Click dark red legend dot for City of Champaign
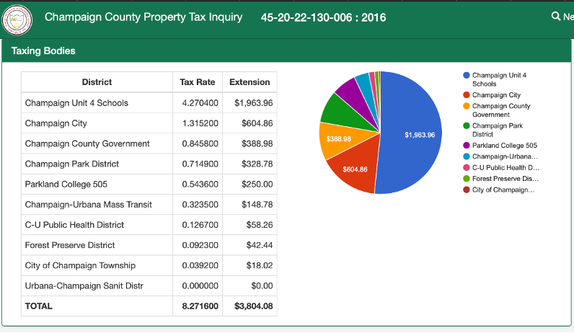 point(466,190)
